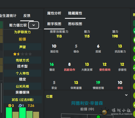Click the 7.26 average rating
This screenshot has height=118, width=135.
point(31,106)
